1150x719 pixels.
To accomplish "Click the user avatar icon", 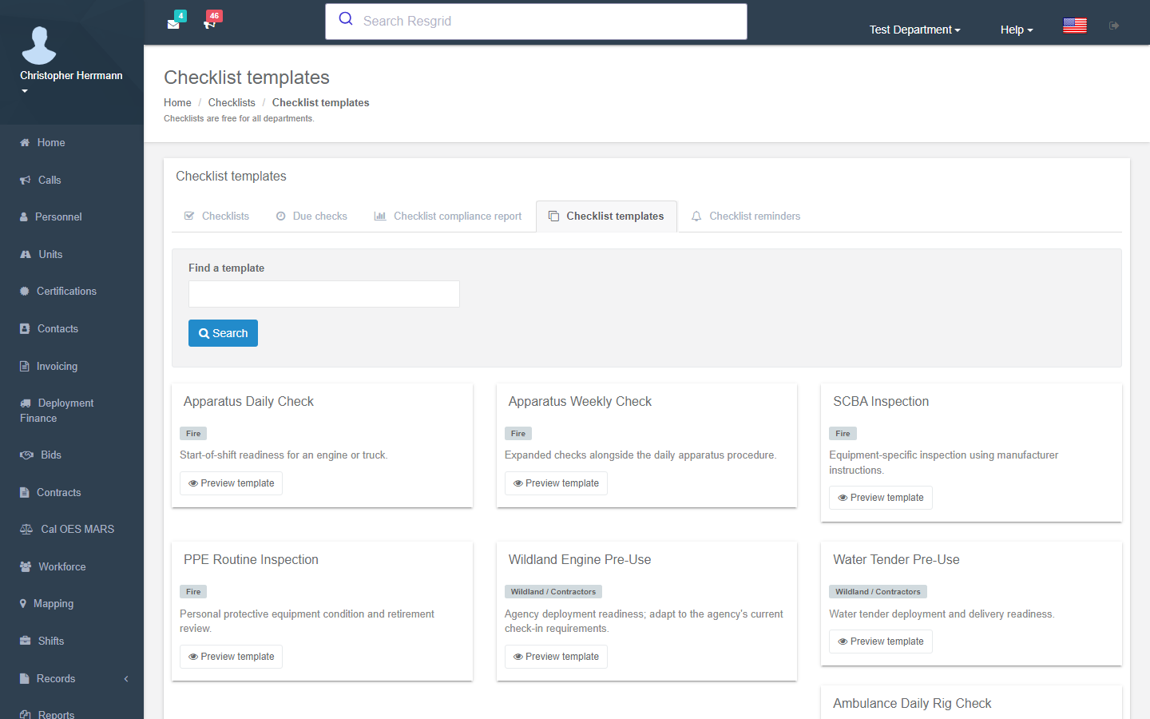I will 39,45.
